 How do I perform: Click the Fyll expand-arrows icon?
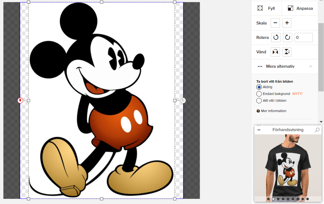tap(260, 8)
